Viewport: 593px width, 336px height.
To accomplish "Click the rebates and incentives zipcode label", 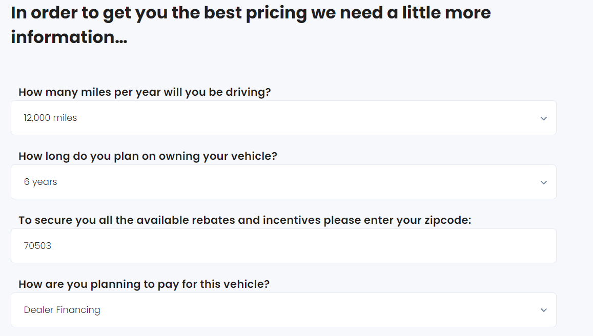I will tap(244, 220).
